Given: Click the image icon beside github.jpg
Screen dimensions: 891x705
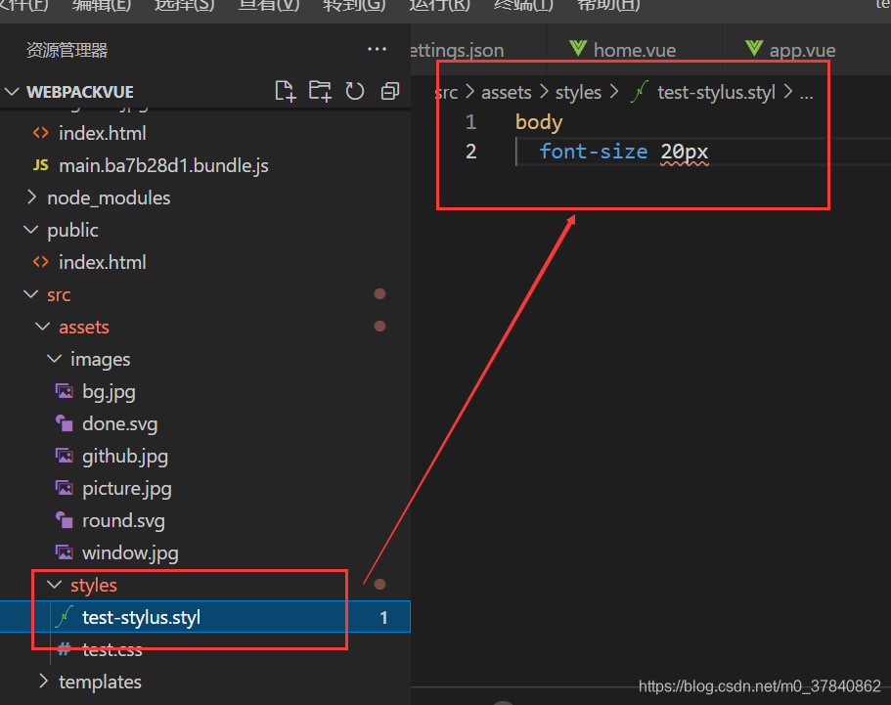Looking at the screenshot, I should [x=65, y=456].
